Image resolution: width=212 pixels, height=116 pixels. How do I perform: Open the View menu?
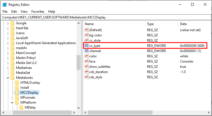click(24, 12)
